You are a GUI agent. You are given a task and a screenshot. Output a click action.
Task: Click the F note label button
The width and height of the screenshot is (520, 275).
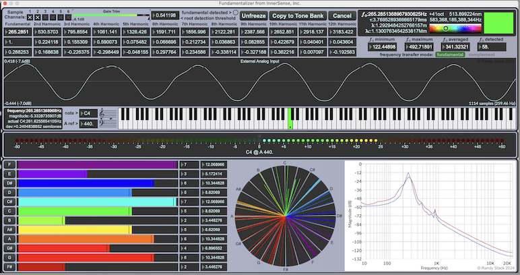click(x=10, y=164)
